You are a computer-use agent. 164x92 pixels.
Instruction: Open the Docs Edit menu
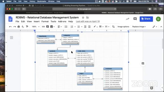coord(23,21)
